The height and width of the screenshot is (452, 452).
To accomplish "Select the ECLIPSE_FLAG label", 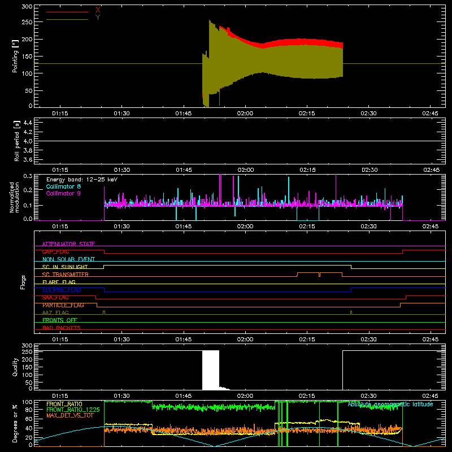I will 62,290.
